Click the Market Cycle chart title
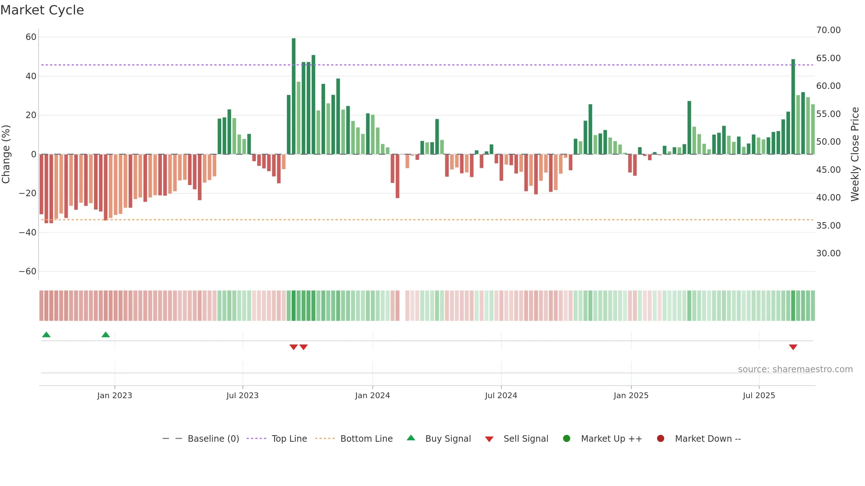Image resolution: width=865 pixels, height=486 pixels. pyautogui.click(x=42, y=10)
